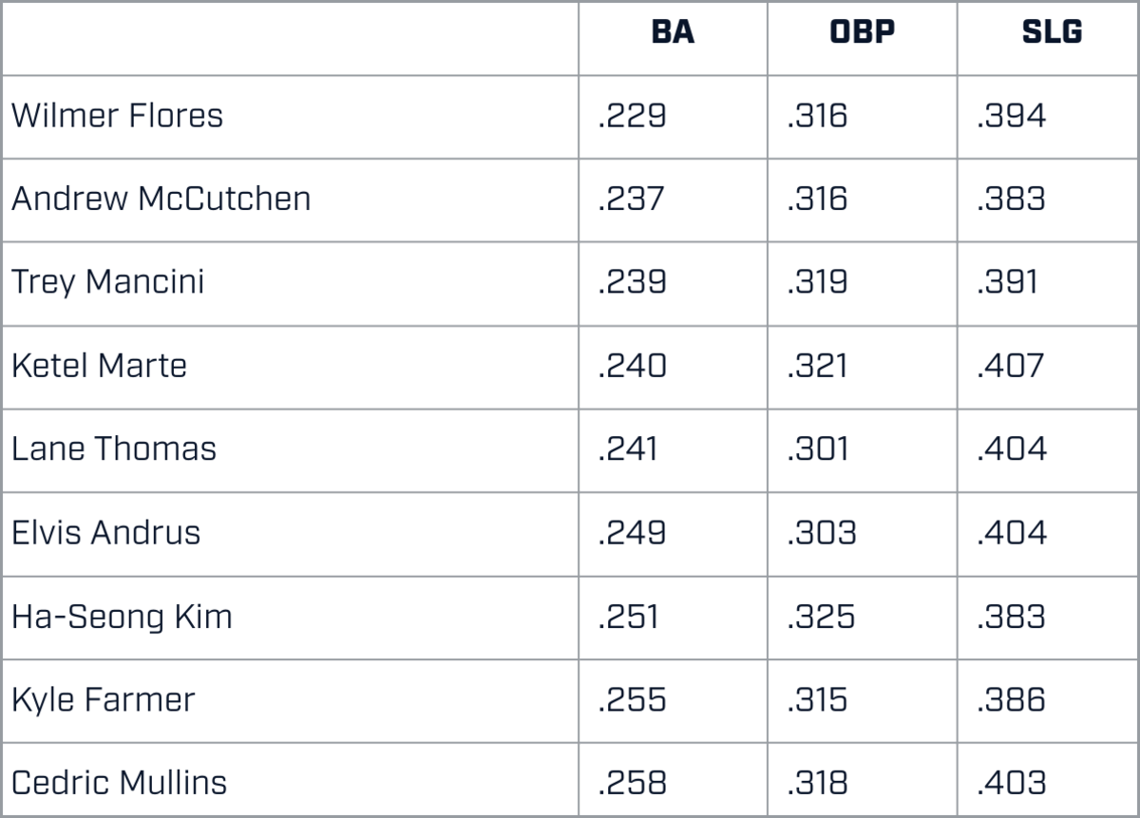Click on Trey Mancini's name

(108, 282)
